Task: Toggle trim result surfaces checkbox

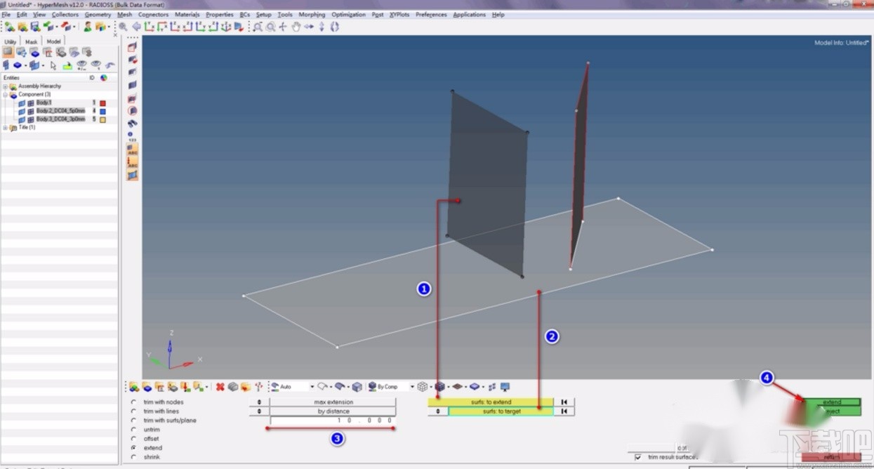Action: click(x=637, y=457)
